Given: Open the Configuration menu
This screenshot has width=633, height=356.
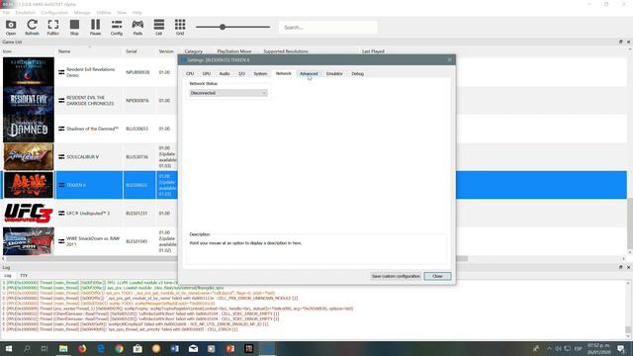Looking at the screenshot, I should [x=54, y=13].
